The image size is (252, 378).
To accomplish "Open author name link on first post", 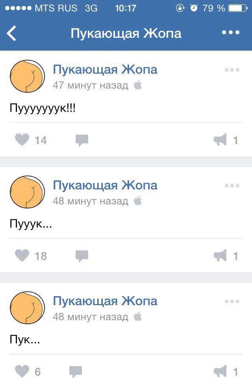I will tap(105, 70).
